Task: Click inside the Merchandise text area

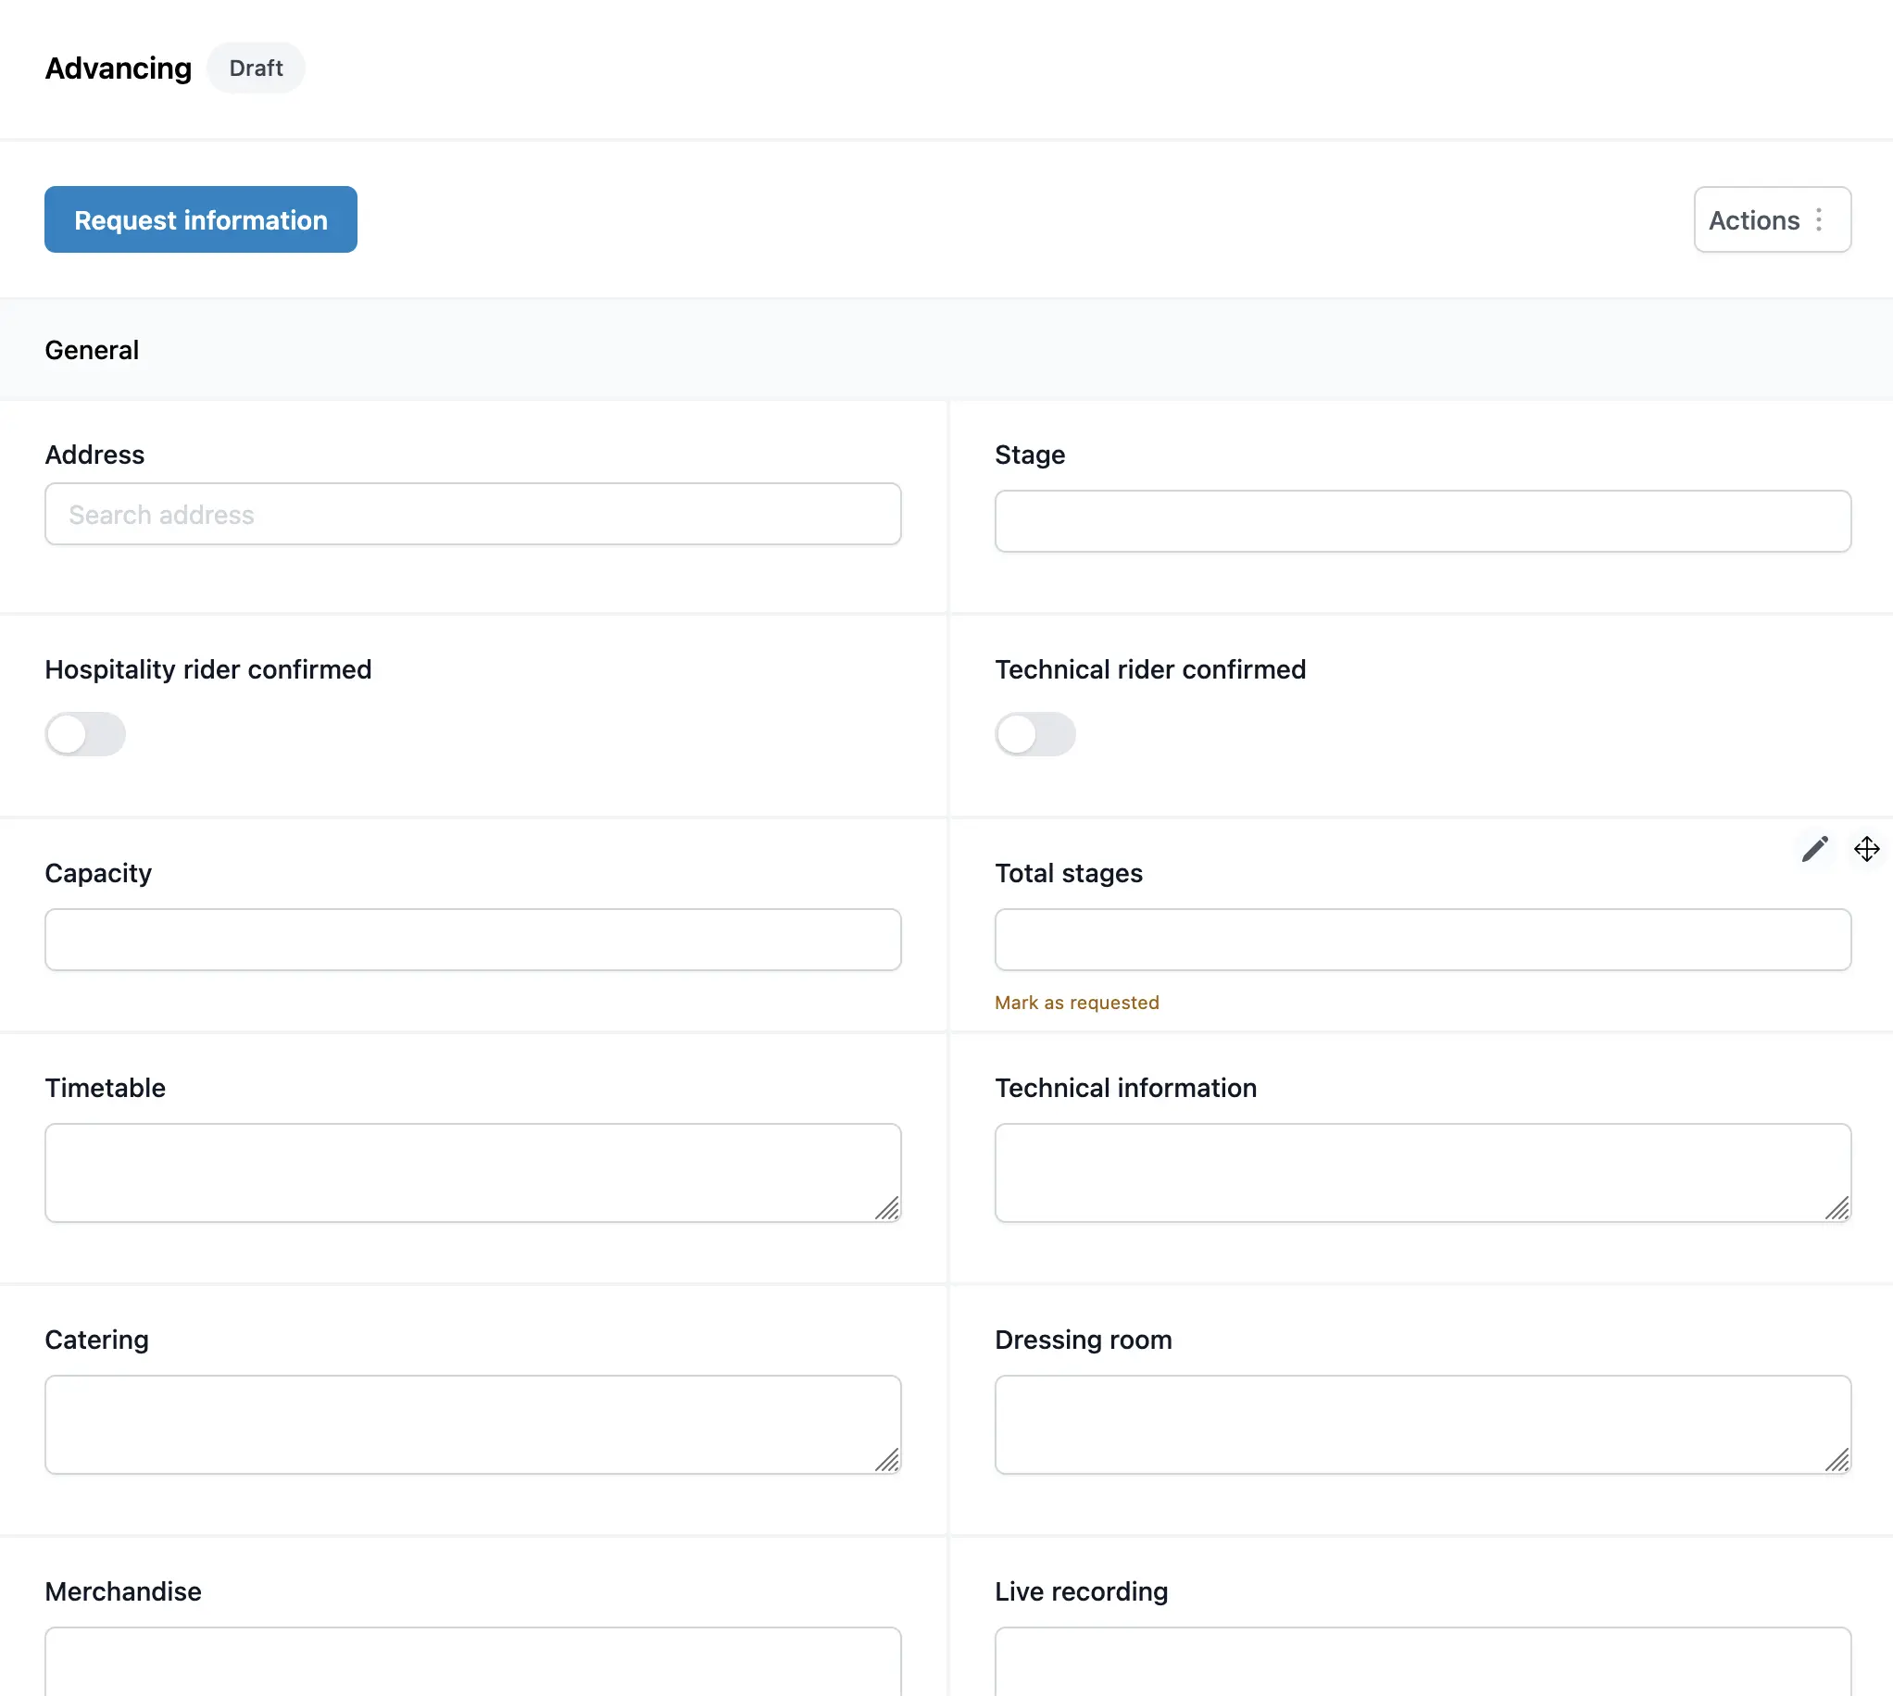Action: (472, 1664)
